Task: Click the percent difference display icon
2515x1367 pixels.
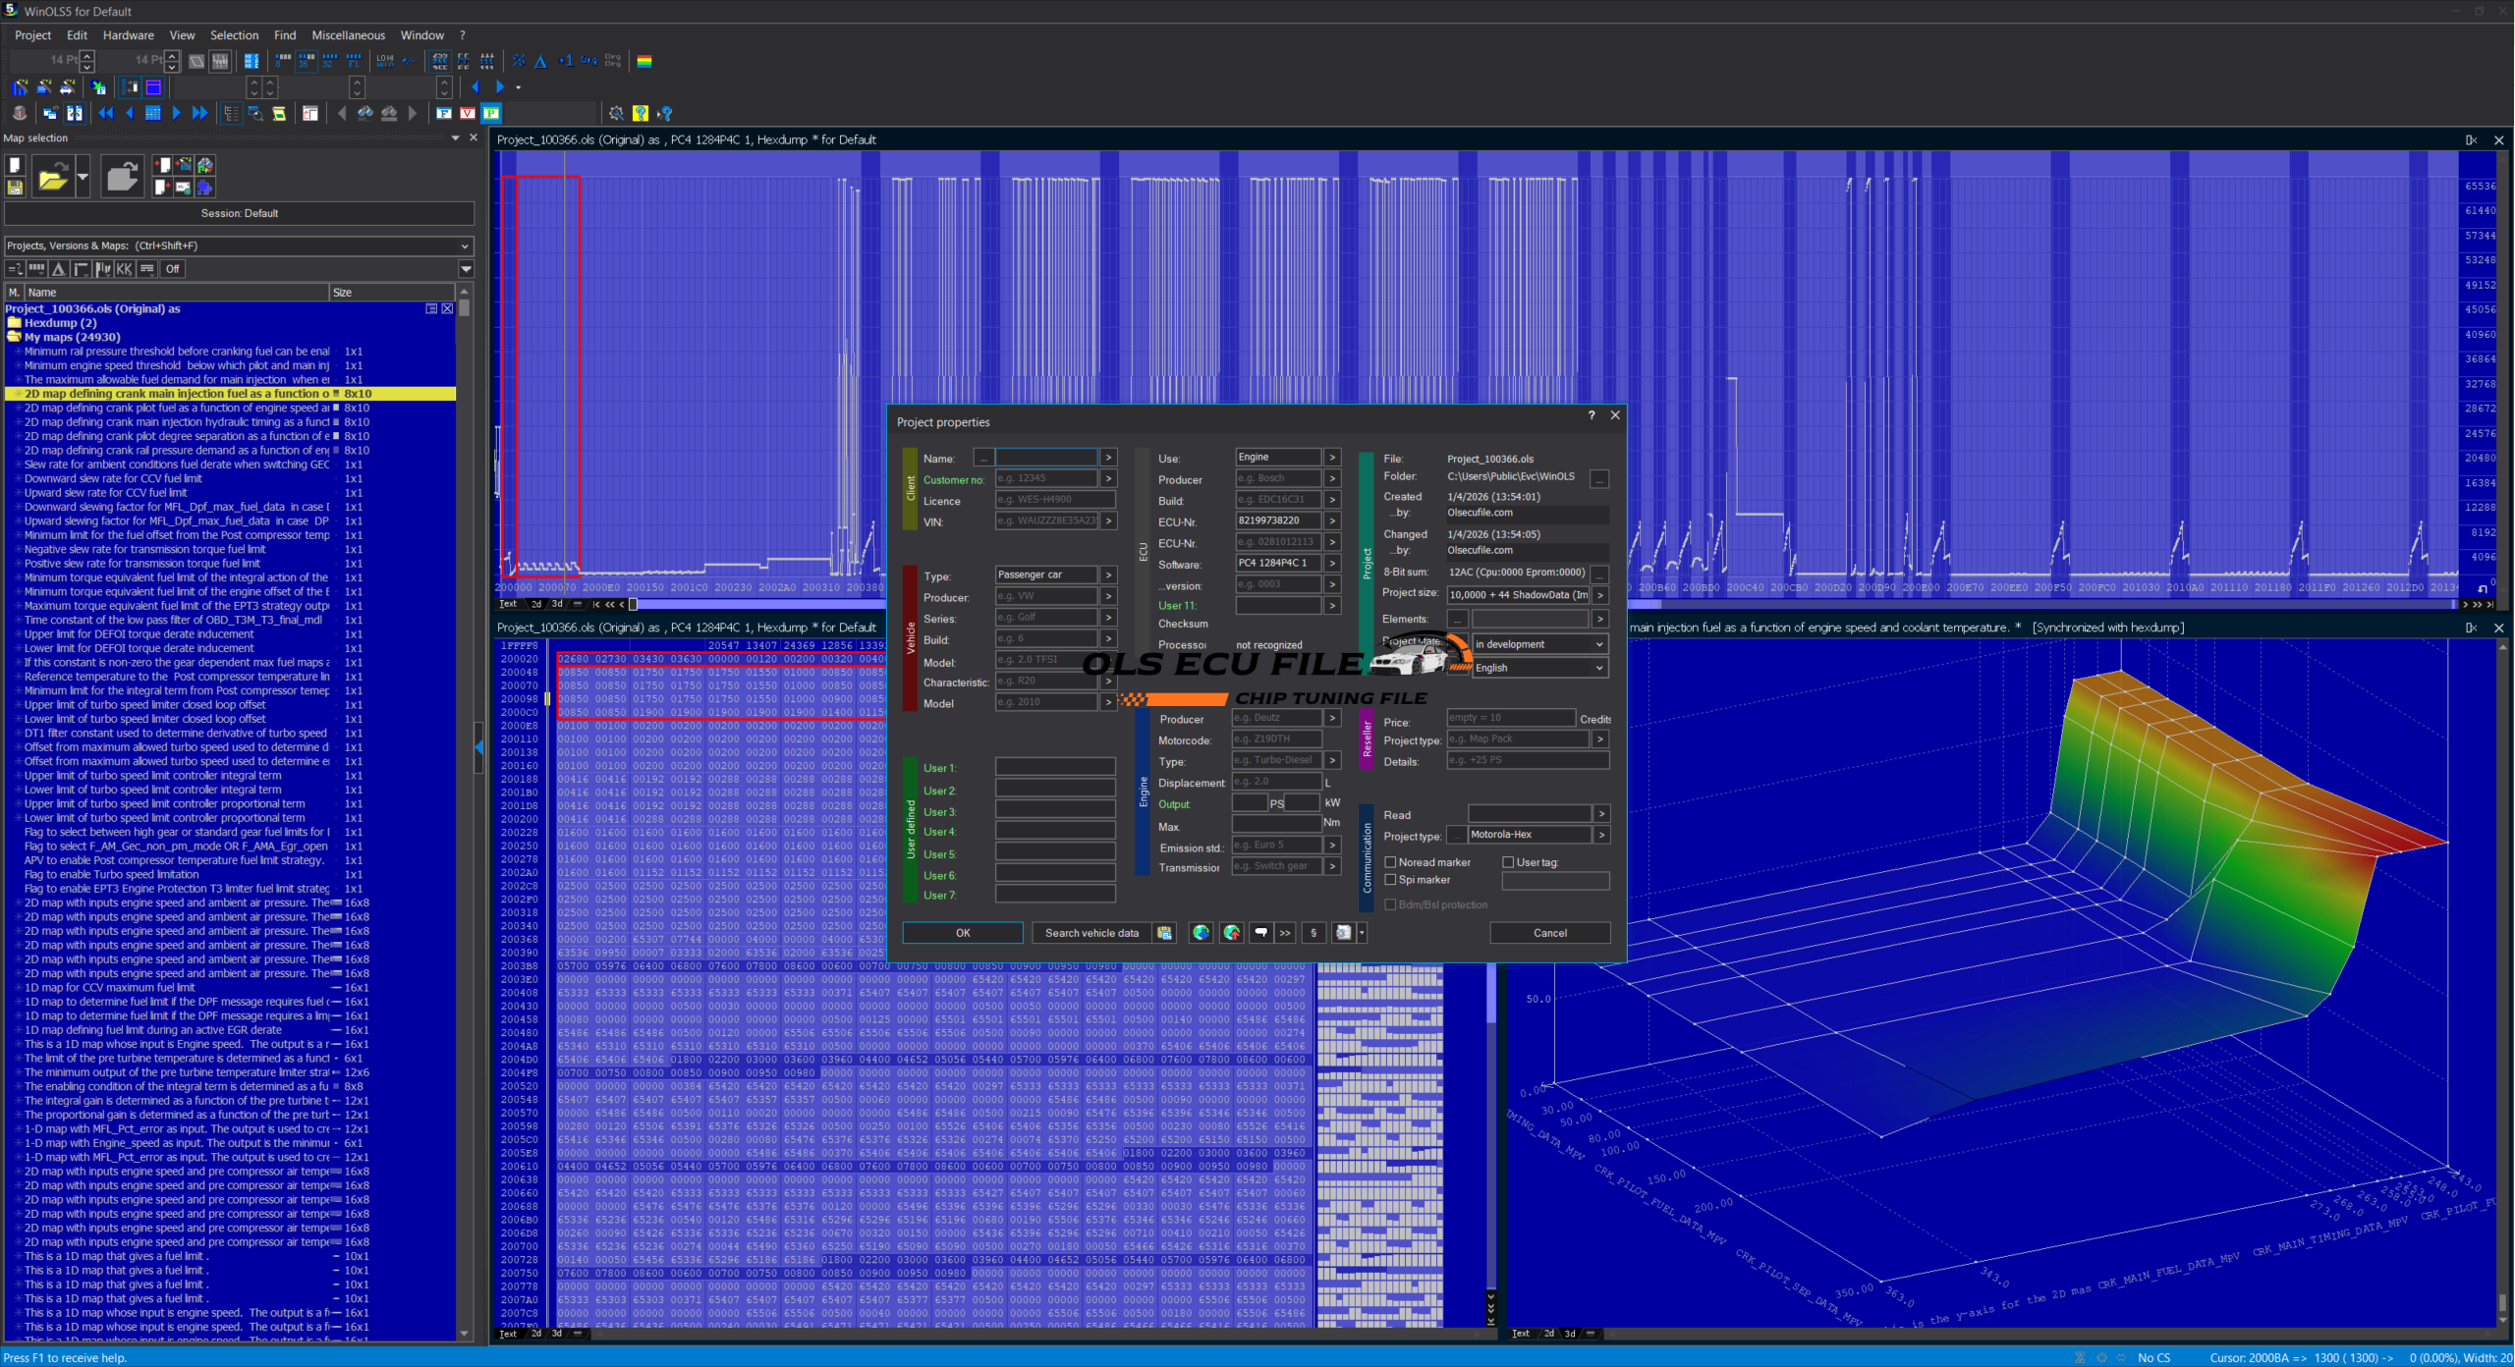Action: [519, 61]
